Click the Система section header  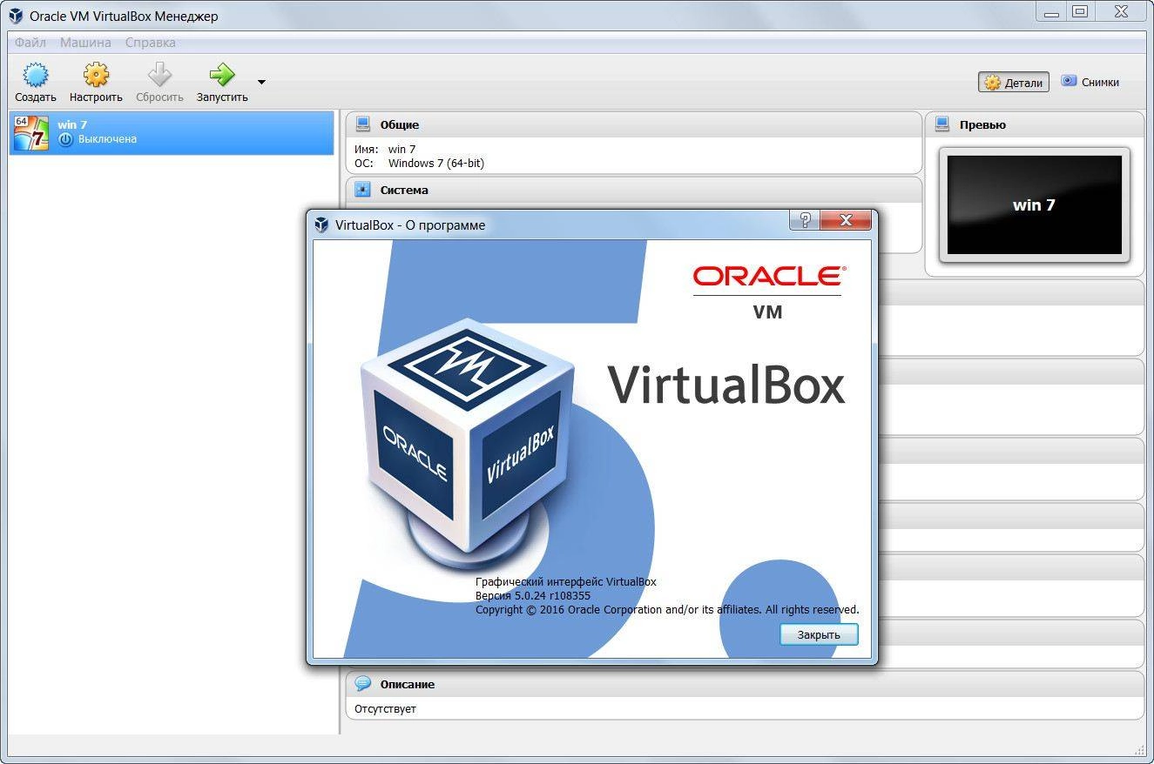pyautogui.click(x=633, y=190)
